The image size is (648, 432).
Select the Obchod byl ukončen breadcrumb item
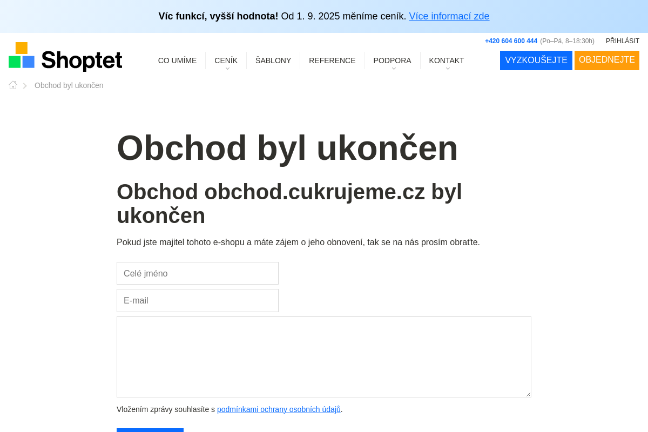coord(69,85)
